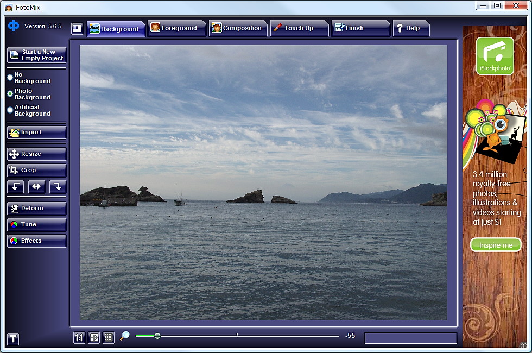The height and width of the screenshot is (353, 532).
Task: Click the fit-to-window zoom icon
Action: tap(94, 338)
